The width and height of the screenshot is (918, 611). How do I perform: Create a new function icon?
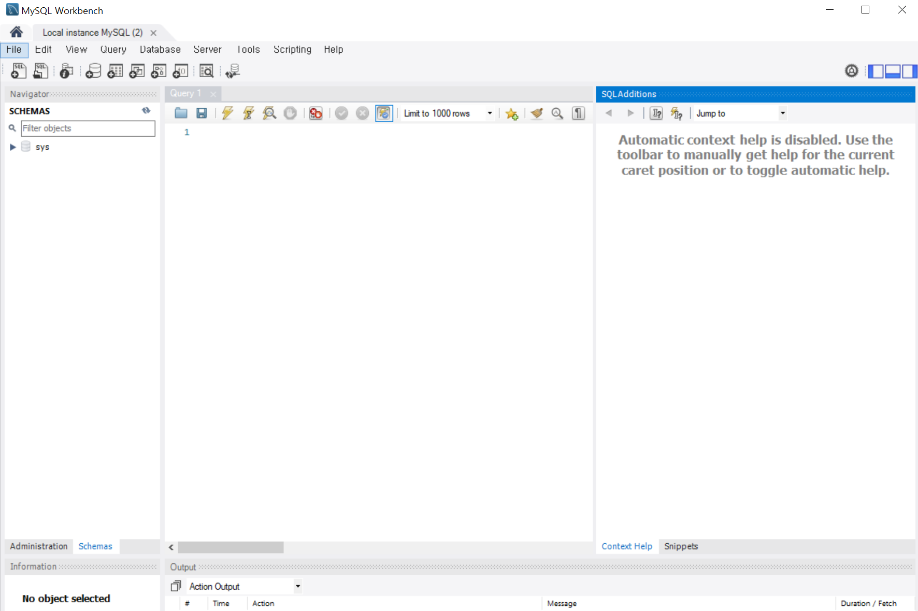tap(180, 70)
